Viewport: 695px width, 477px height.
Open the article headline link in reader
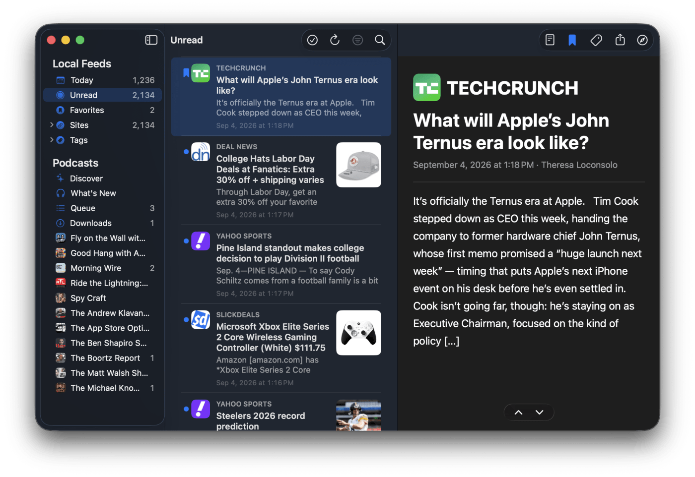point(511,131)
